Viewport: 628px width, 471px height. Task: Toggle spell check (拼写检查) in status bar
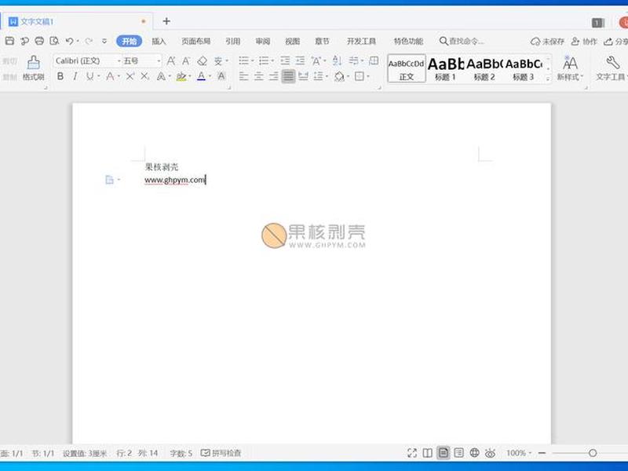click(221, 453)
